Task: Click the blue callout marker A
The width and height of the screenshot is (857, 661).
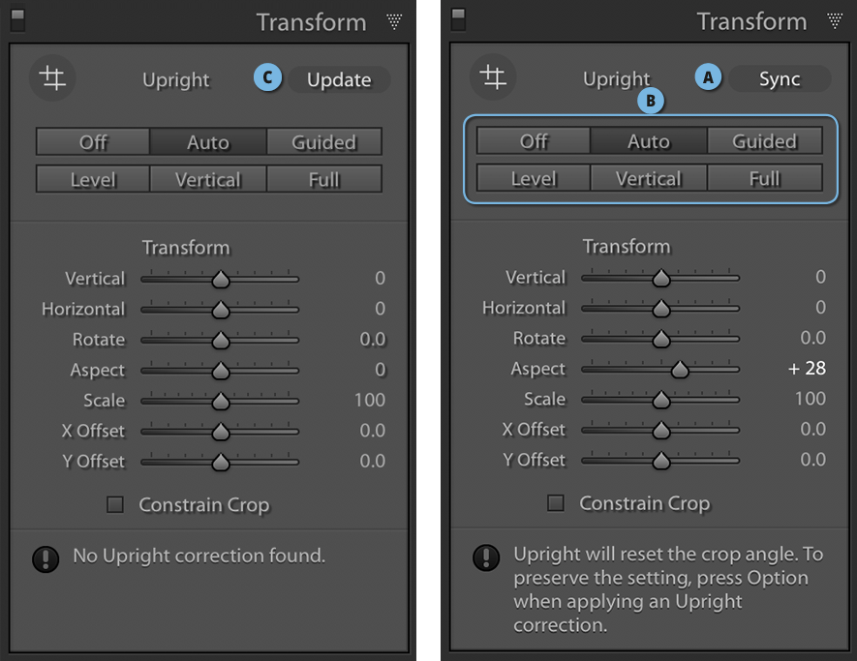Action: [x=709, y=78]
